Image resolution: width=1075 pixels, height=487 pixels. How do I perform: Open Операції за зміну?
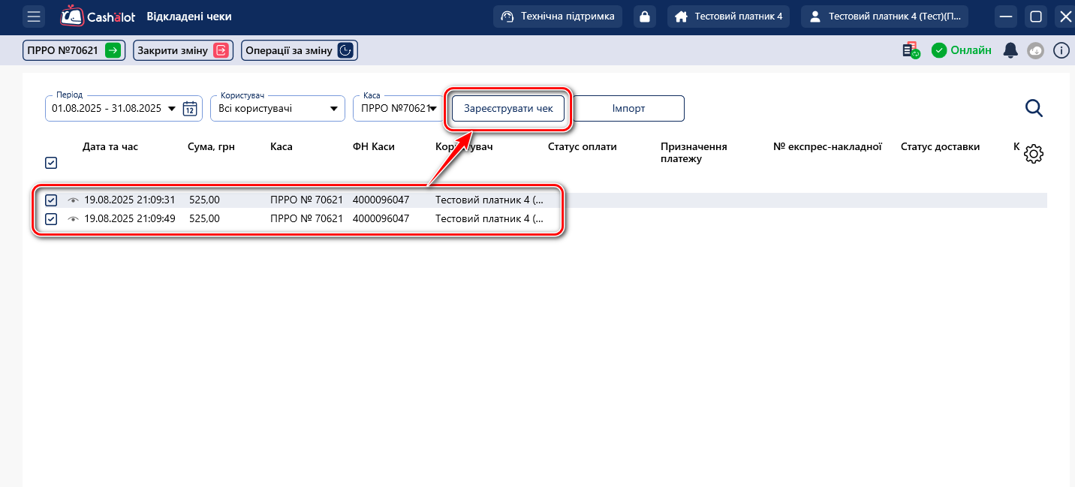(299, 50)
